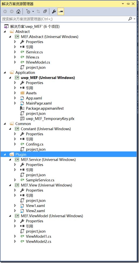The height and width of the screenshot is (263, 139).
Task: Toggle the Preview Selected Items button
Action: 61,11
